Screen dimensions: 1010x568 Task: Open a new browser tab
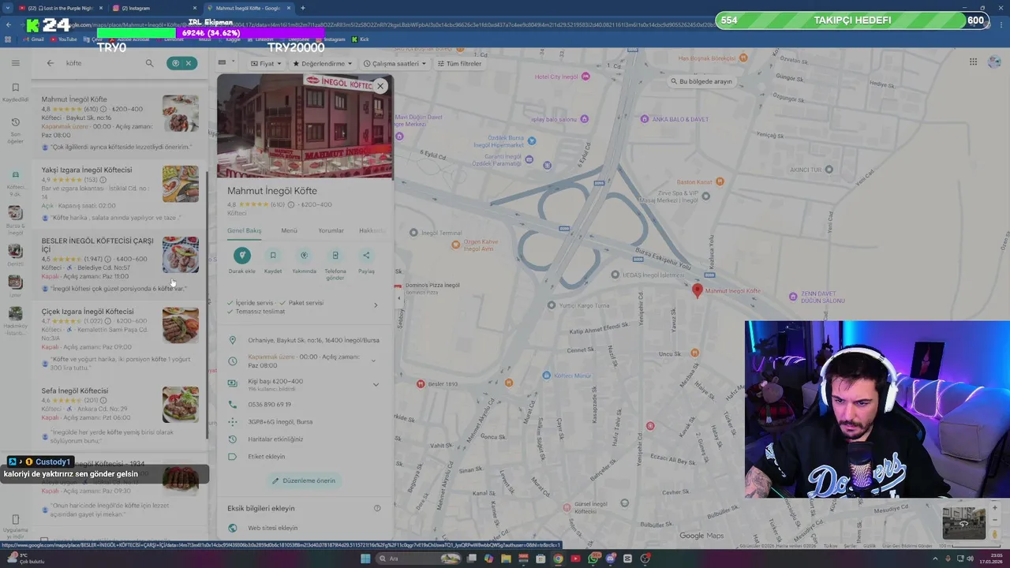302,8
